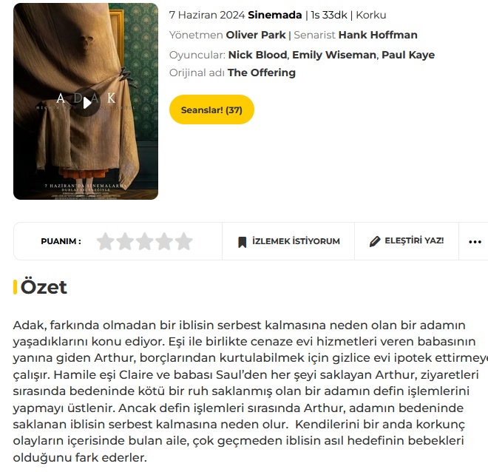This screenshot has width=488, height=472.
Task: Rate the movie three stars
Action: (145, 241)
